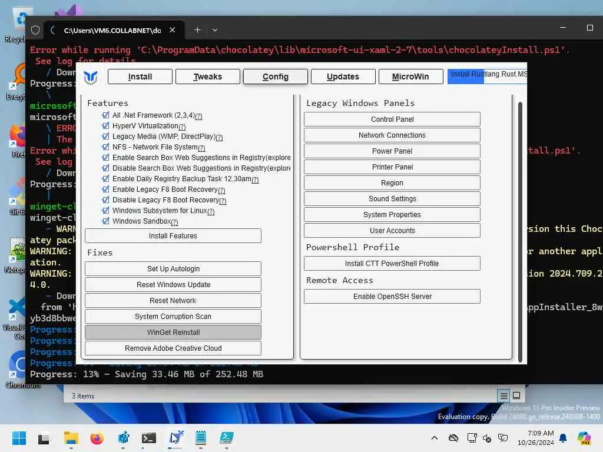The height and width of the screenshot is (452, 603).
Task: Close the terminal tab
Action: pyautogui.click(x=173, y=30)
